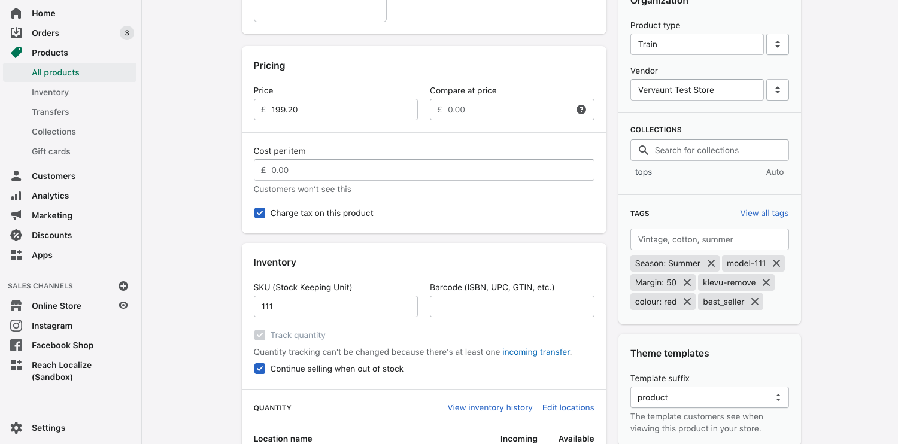This screenshot has height=444, width=898.
Task: Click the disabled Track quantity checkbox
Action: coord(260,335)
